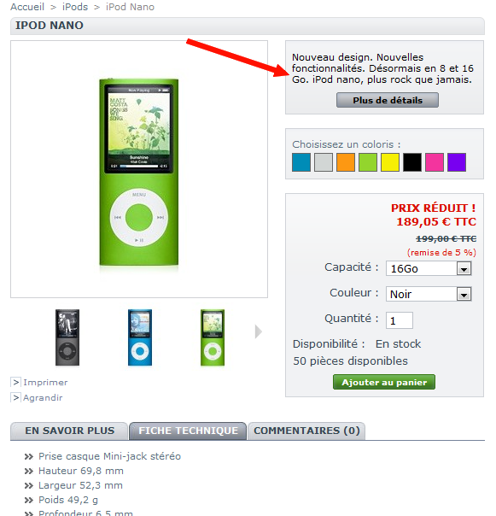Select the green iPod thumbnail
Screen dimensions: 496x516
pos(213,337)
